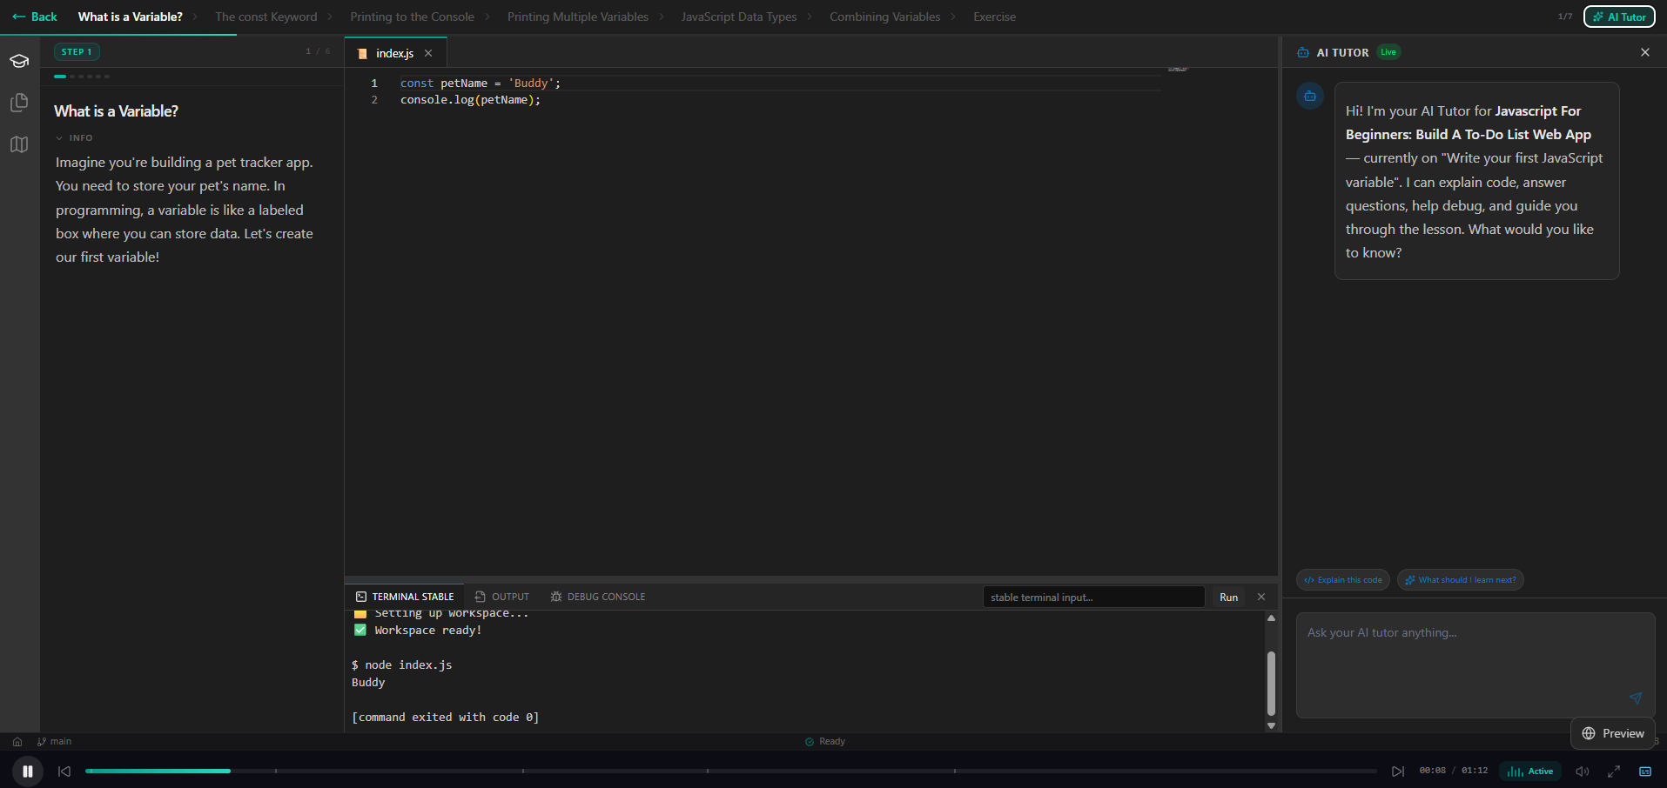The width and height of the screenshot is (1667, 788).
Task: Click the playback progress bar
Action: click(731, 771)
